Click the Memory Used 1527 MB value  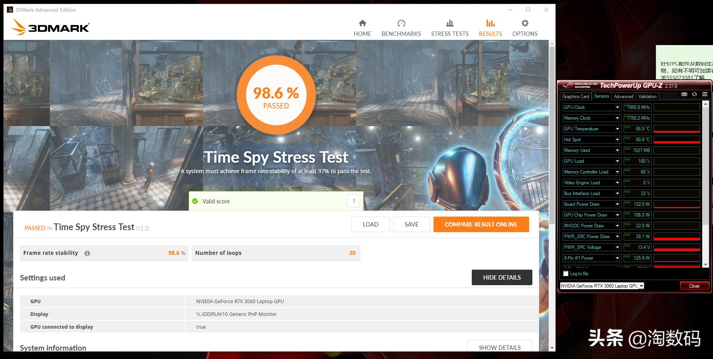pyautogui.click(x=637, y=150)
